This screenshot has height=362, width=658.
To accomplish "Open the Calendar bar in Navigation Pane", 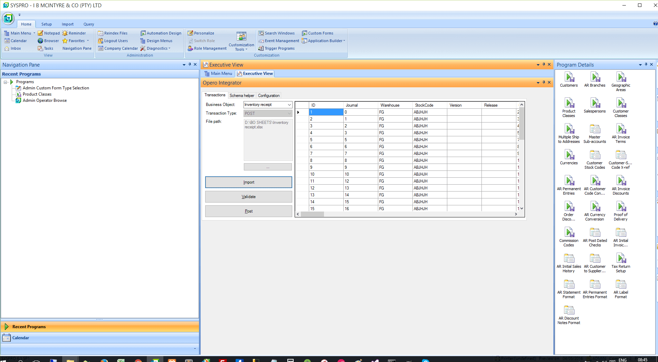I will point(100,338).
